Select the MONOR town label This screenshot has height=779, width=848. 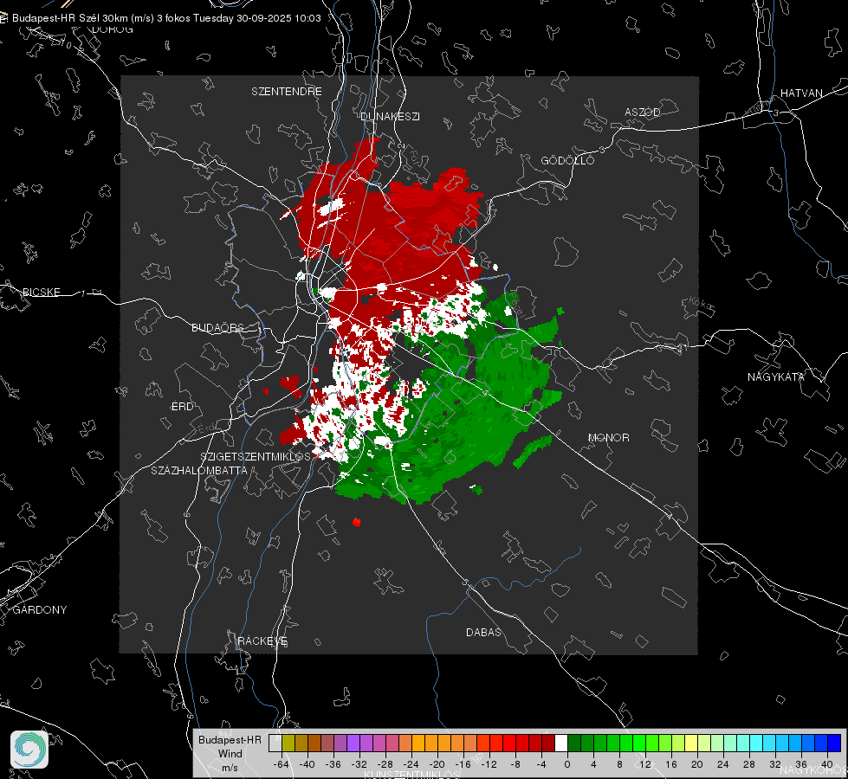[608, 437]
